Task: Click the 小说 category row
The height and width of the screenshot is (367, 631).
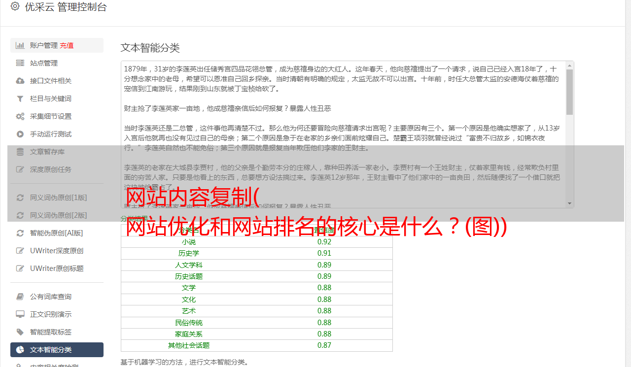Action: pos(257,242)
